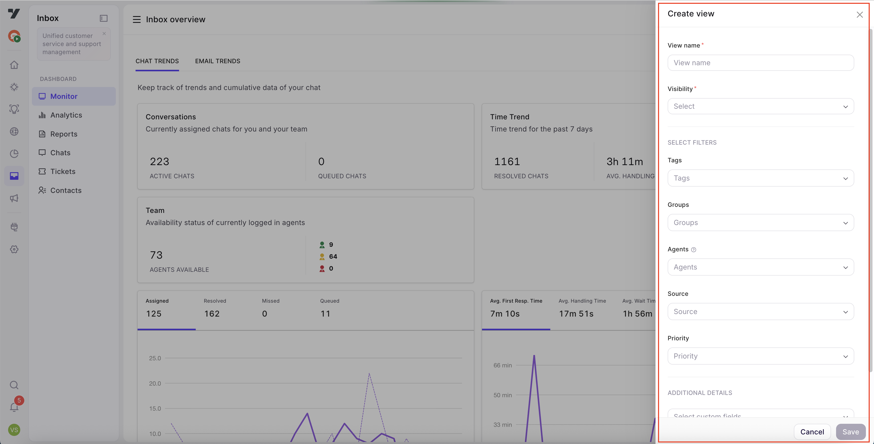Select the Avg. First Resp. Time tab

pos(516,310)
